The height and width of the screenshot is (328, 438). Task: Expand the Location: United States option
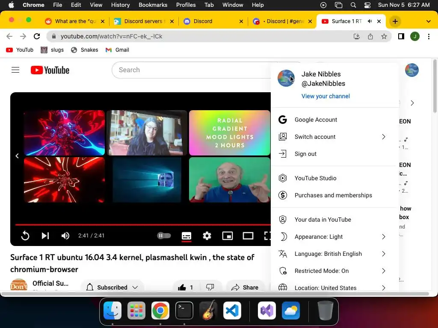(x=334, y=287)
